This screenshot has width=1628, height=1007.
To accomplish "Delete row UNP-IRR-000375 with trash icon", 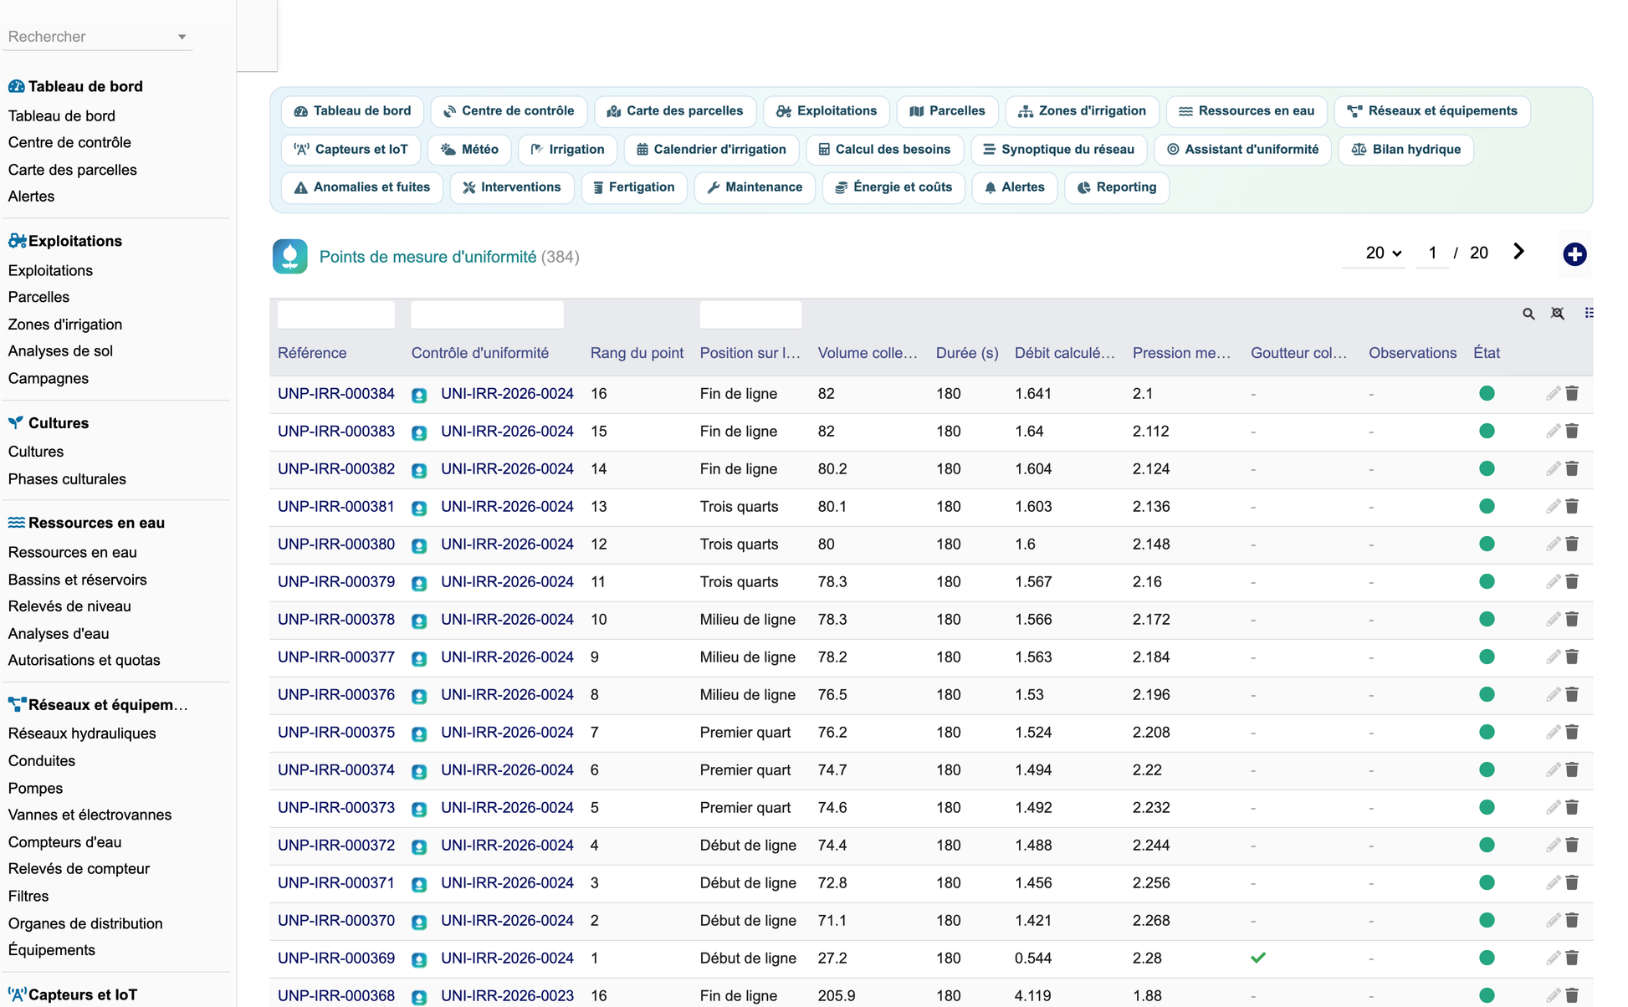I will [1572, 732].
